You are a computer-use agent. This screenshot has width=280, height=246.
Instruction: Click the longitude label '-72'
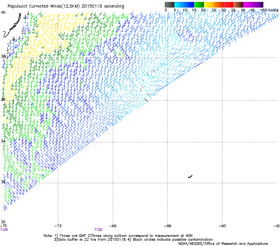click(58, 226)
